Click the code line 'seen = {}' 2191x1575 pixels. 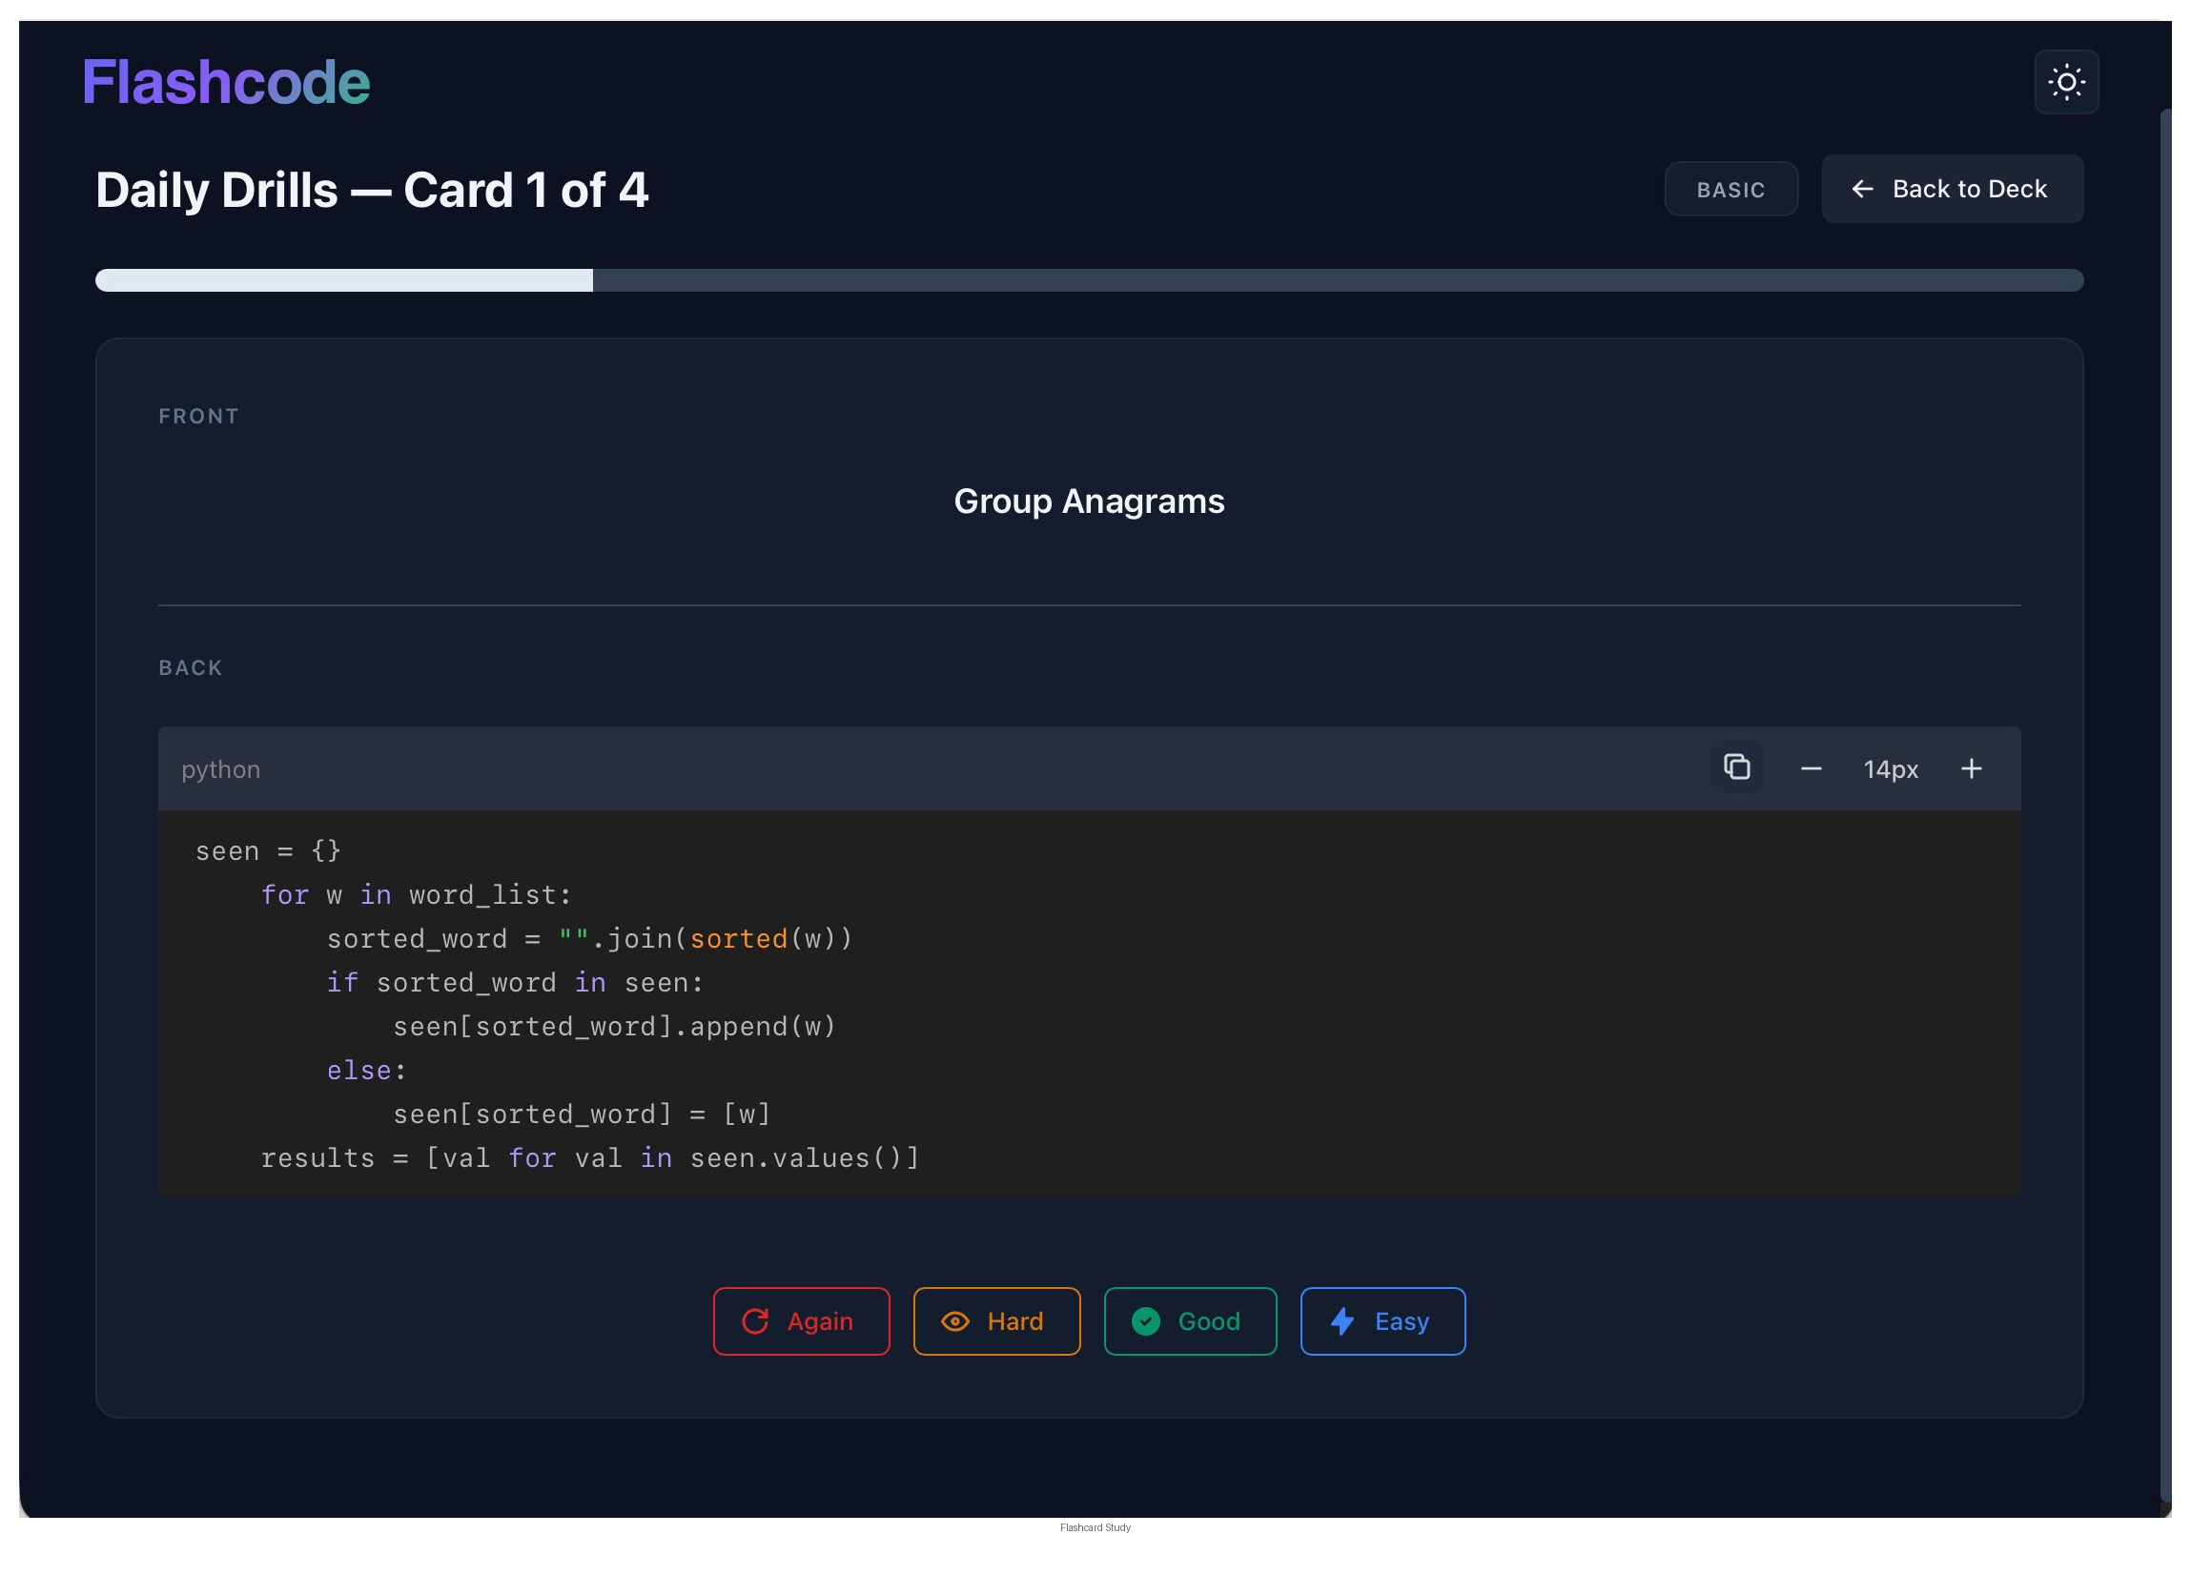point(269,851)
